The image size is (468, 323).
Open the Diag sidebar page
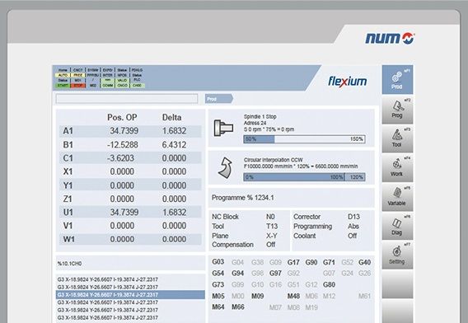coord(397,227)
